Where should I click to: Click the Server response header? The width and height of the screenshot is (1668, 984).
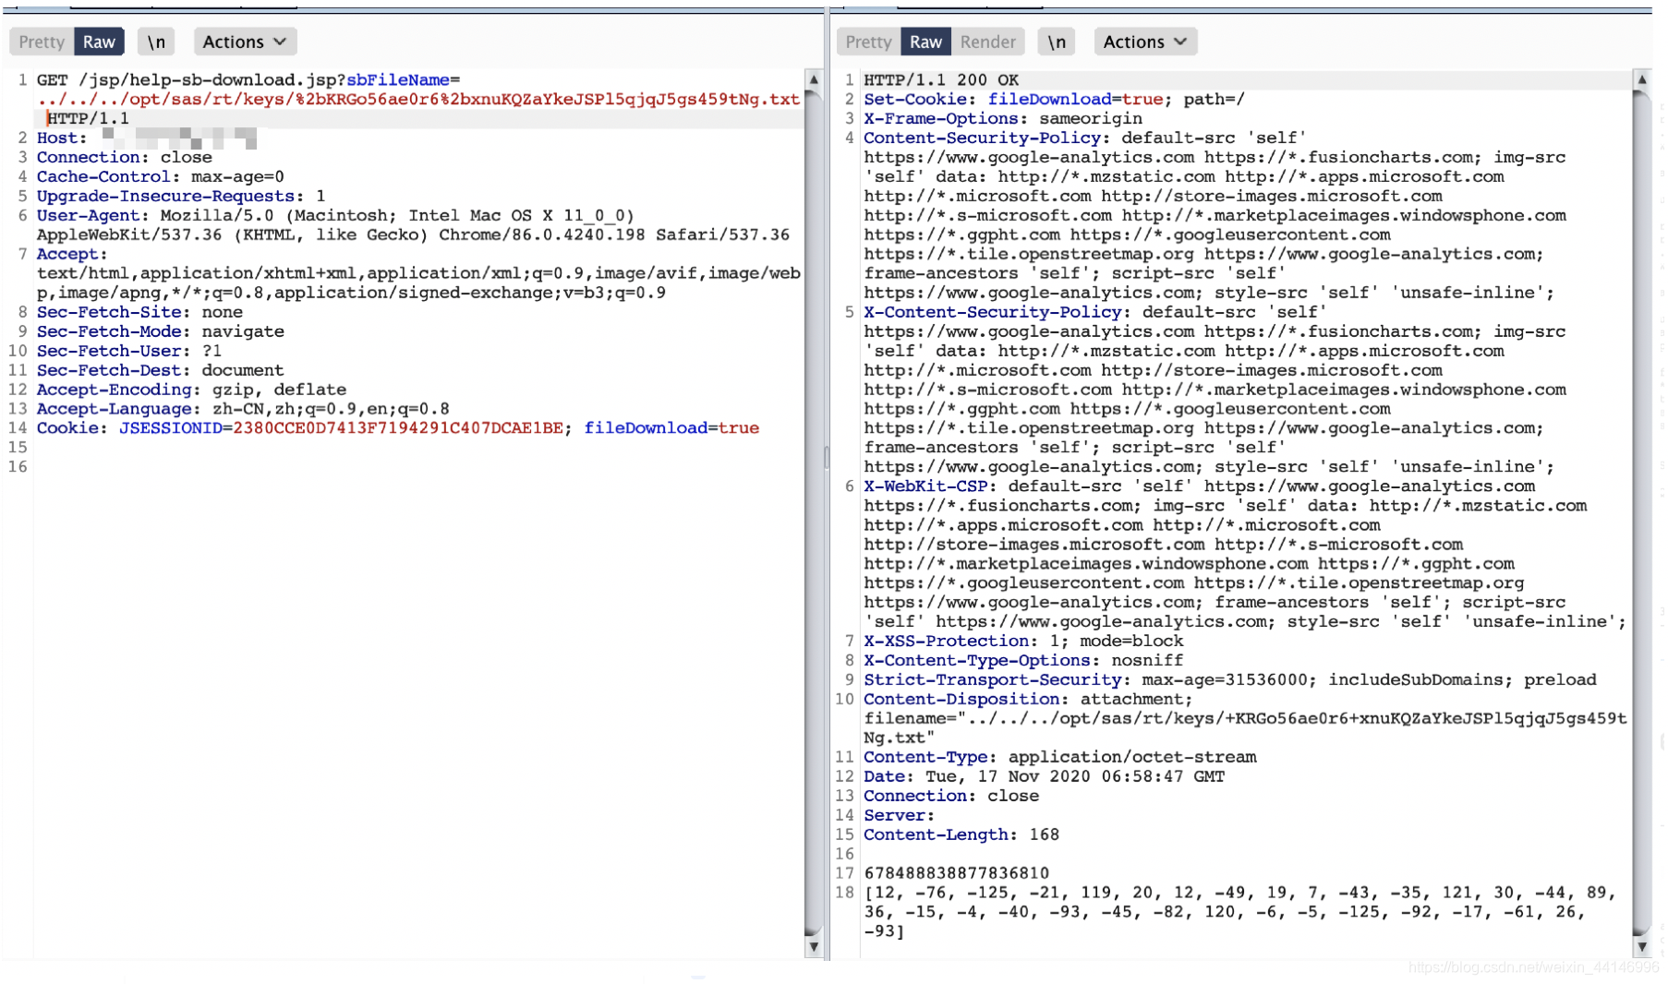(x=899, y=816)
